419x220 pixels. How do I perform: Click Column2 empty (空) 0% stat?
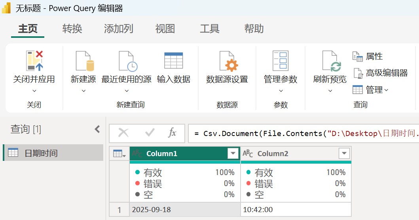pos(296,195)
